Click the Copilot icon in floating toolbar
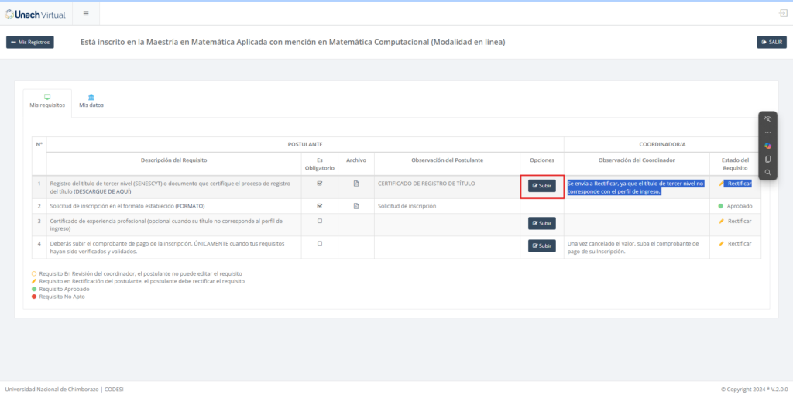Screen dimensions: 793x395 pos(767,146)
